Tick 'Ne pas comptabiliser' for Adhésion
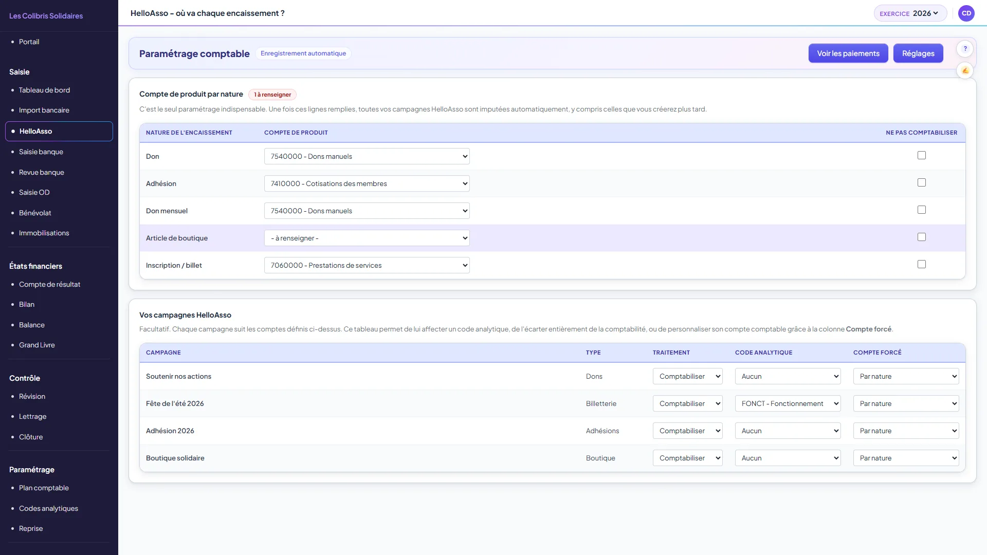Viewport: 987px width, 555px height. pyautogui.click(x=922, y=182)
